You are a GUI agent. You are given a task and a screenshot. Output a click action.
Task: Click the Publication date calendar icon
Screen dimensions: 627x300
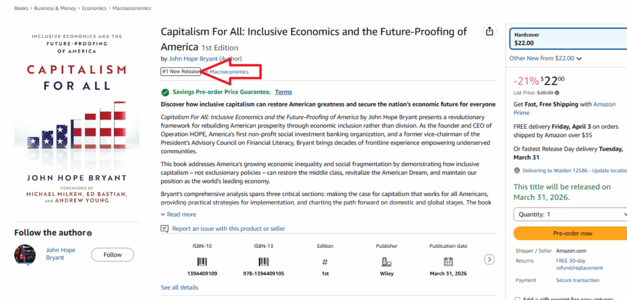click(448, 261)
